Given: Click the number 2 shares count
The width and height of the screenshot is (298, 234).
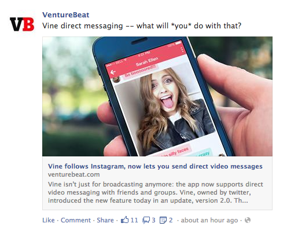Looking at the screenshot, I should tap(171, 220).
